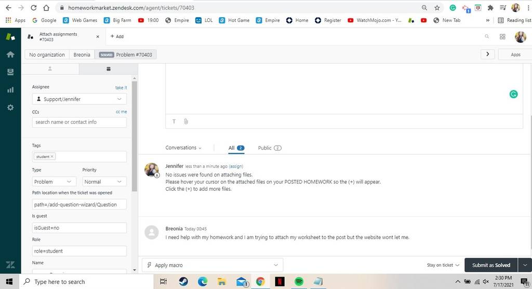The image size is (532, 289).
Task: Click the role=student field
Action: pyautogui.click(x=79, y=251)
